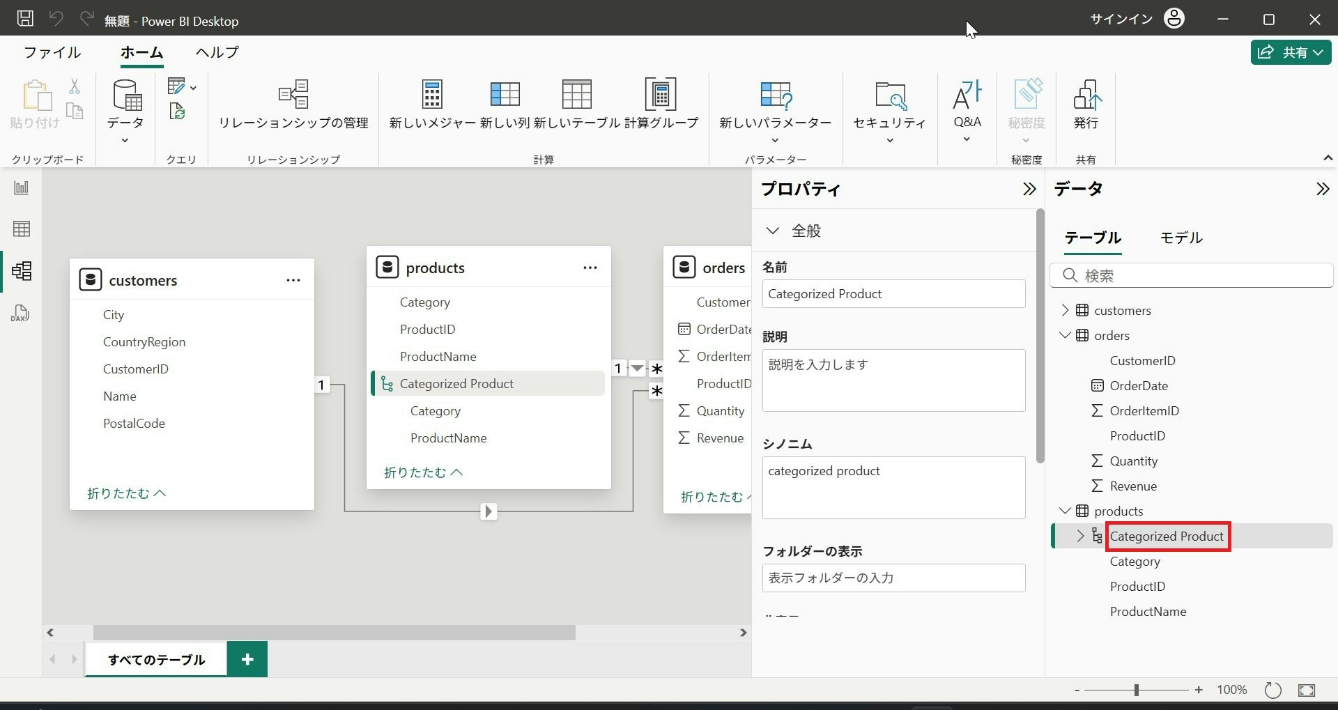The image size is (1338, 710).
Task: Select Quantity field in orders card
Action: click(720, 410)
